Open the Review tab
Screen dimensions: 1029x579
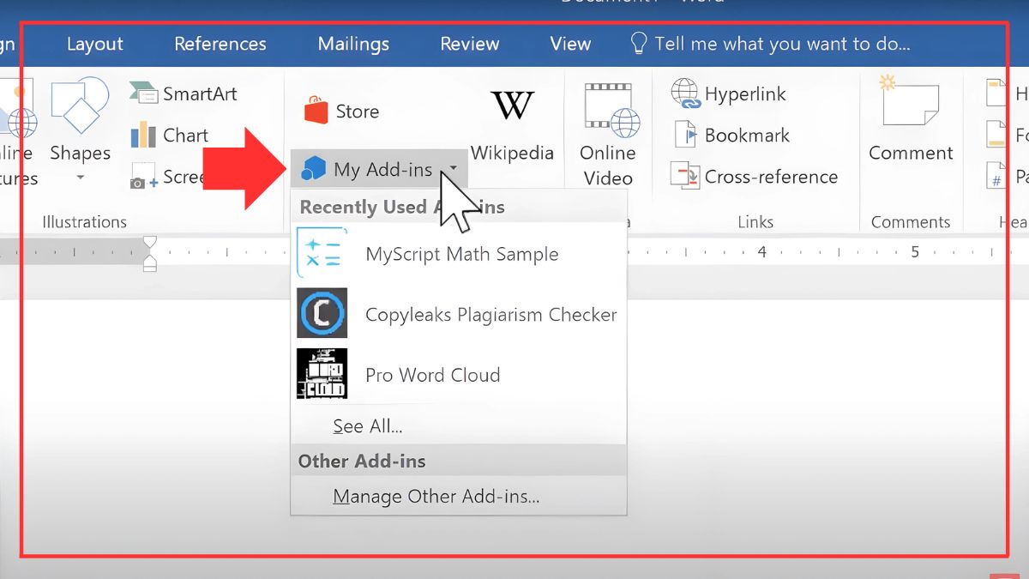(470, 44)
